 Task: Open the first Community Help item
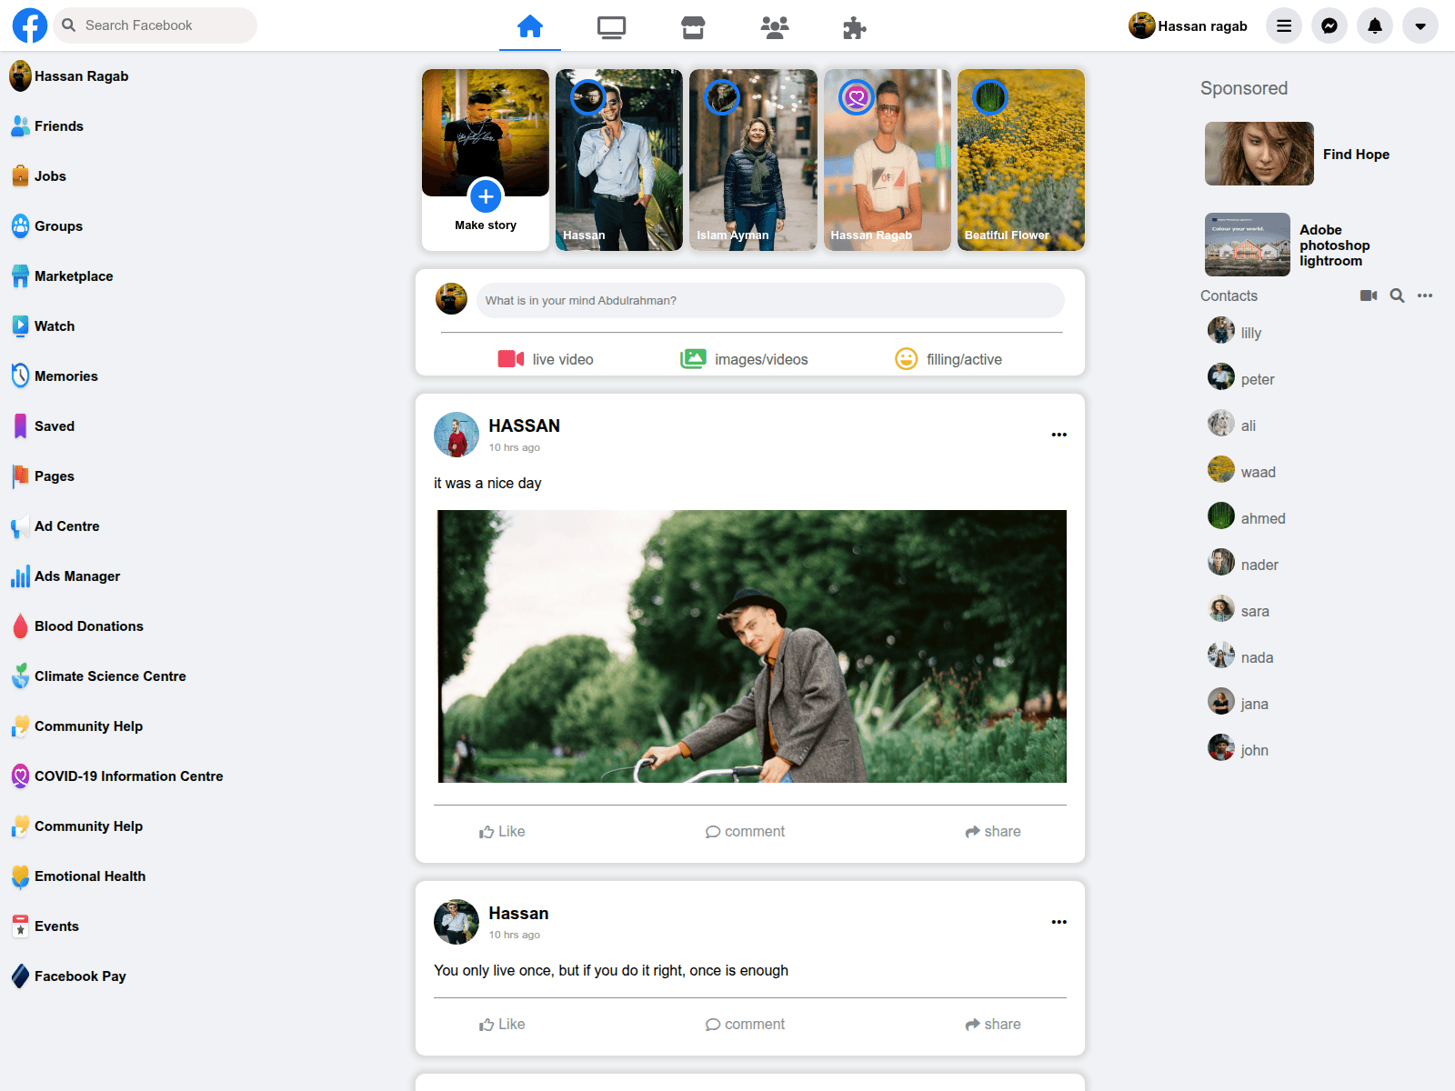click(x=77, y=726)
